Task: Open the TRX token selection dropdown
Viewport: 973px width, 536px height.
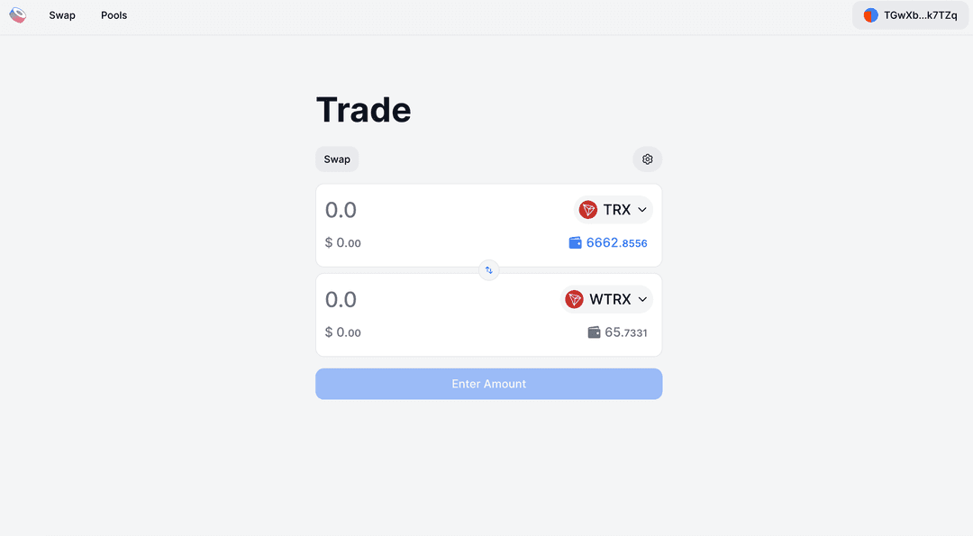Action: click(x=614, y=209)
